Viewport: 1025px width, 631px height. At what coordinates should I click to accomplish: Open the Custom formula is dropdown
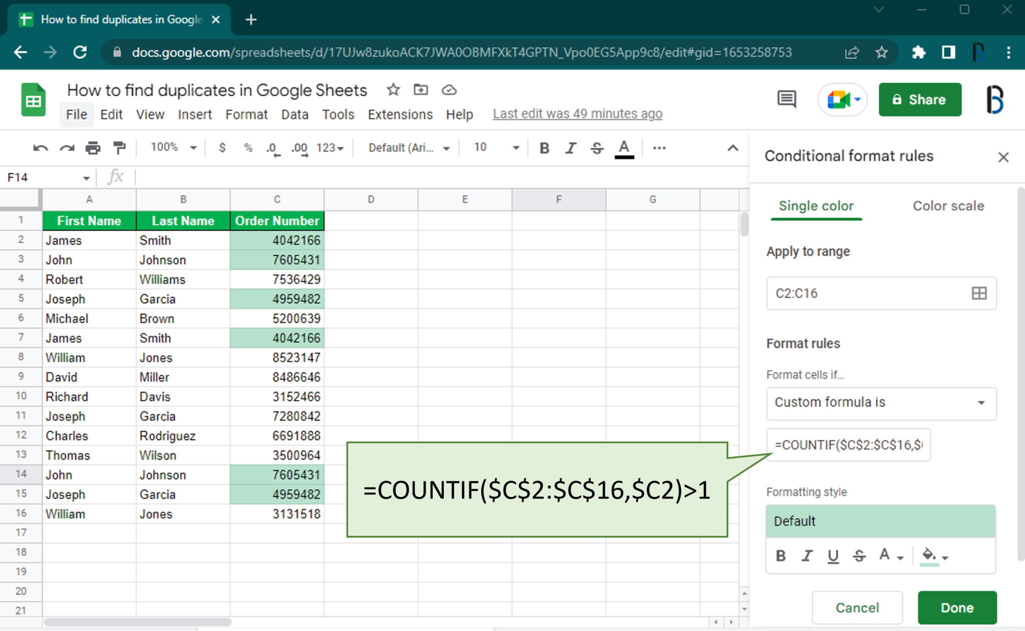point(881,403)
